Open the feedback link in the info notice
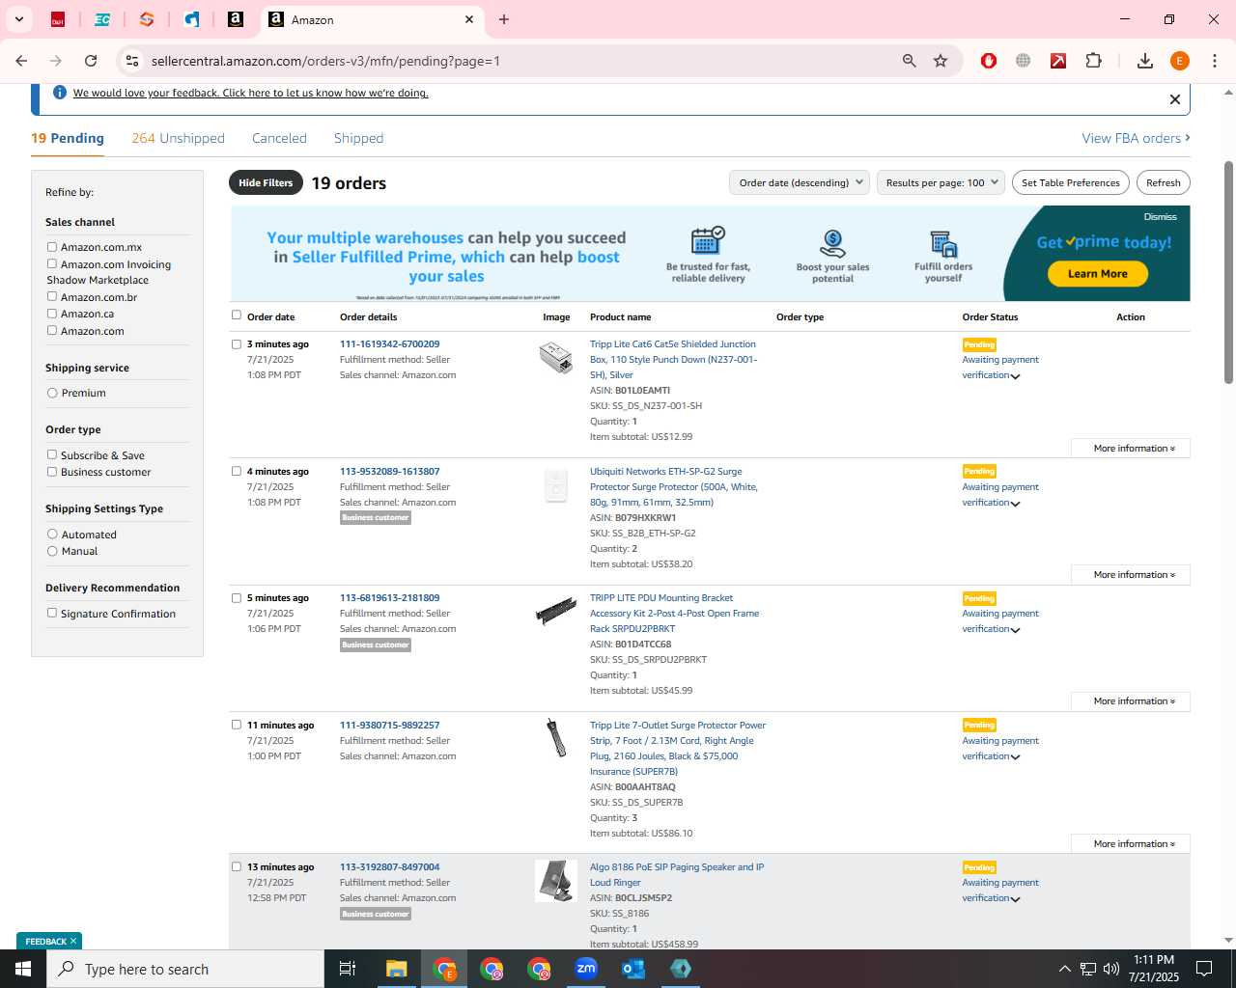Screen dimensions: 1236x988 coord(250,93)
